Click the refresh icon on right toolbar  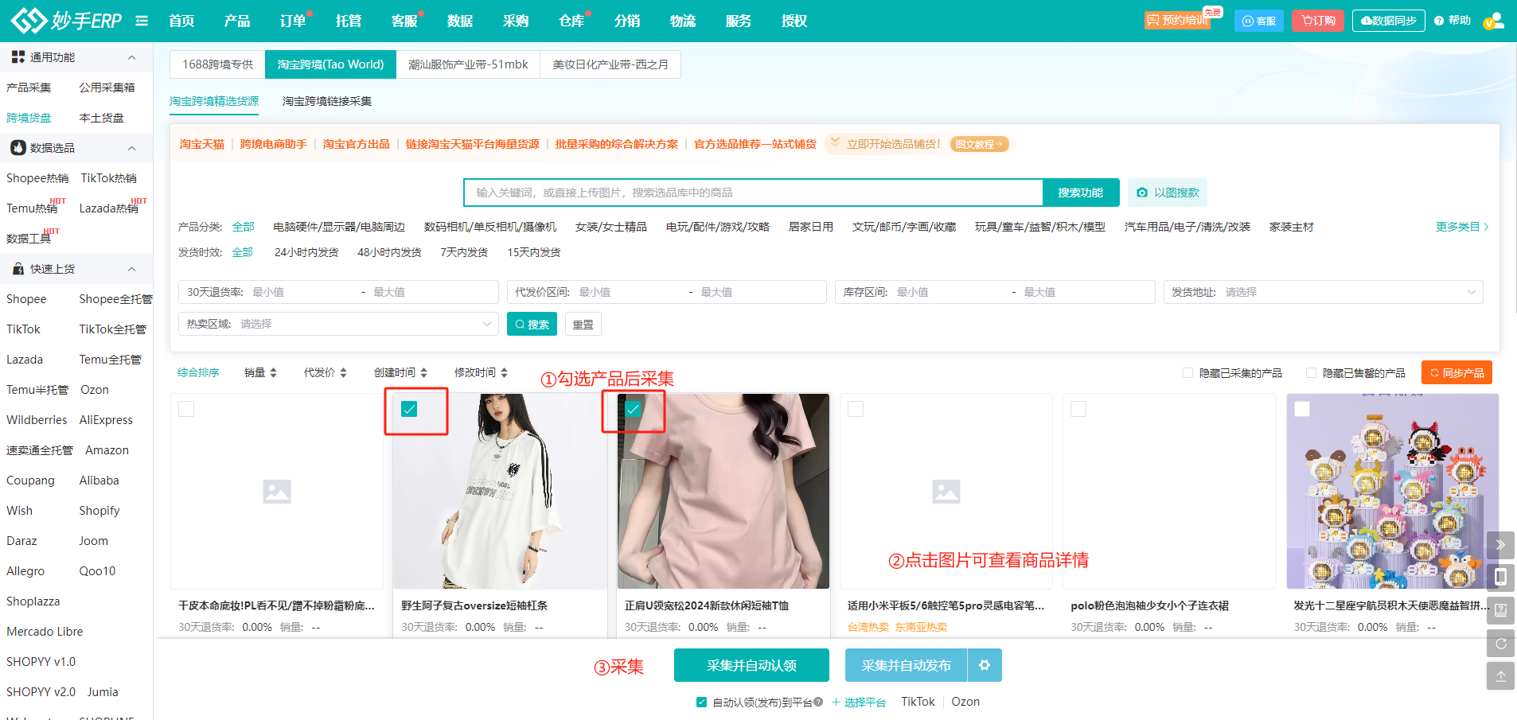pyautogui.click(x=1500, y=644)
